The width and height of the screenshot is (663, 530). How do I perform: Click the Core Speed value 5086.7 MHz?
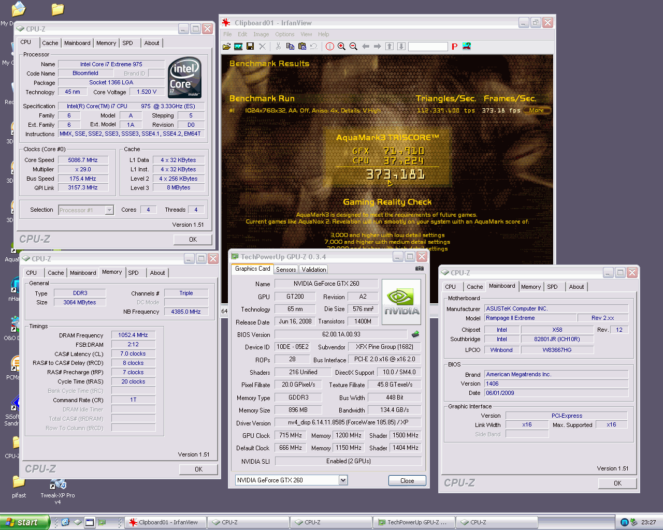[x=83, y=160]
